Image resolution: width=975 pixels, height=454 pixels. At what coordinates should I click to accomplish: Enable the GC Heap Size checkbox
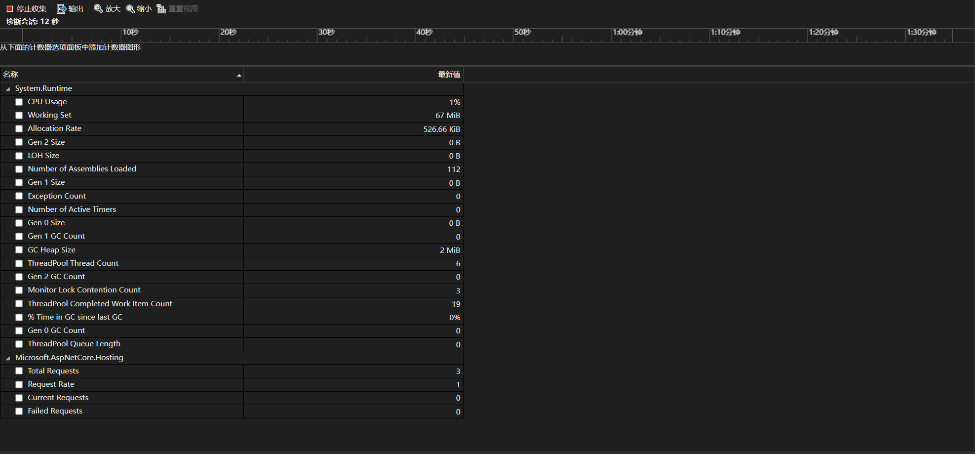click(x=19, y=250)
